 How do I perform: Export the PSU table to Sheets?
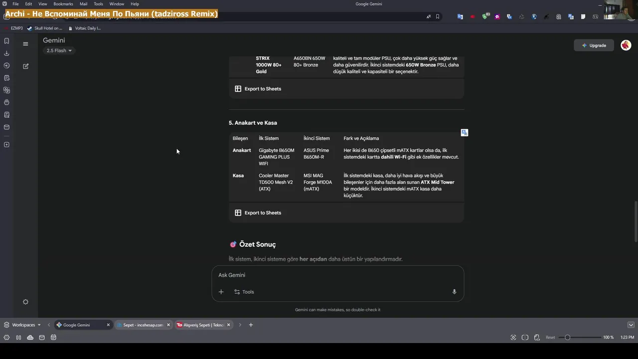(258, 89)
